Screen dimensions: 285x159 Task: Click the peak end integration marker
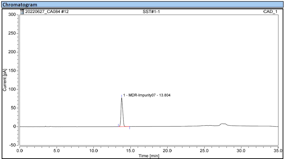click(130, 128)
